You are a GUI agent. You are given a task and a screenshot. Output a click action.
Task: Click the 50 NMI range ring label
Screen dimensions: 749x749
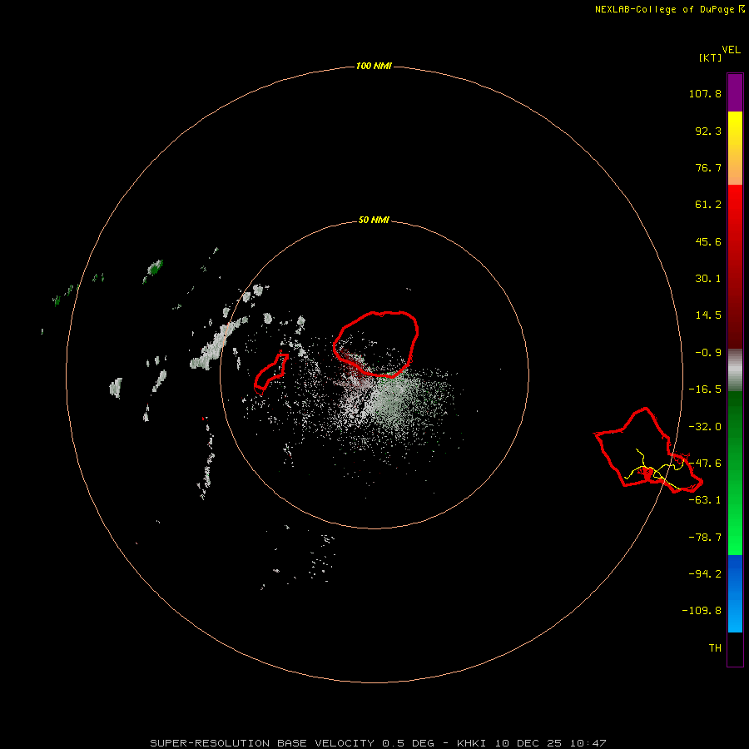(374, 221)
